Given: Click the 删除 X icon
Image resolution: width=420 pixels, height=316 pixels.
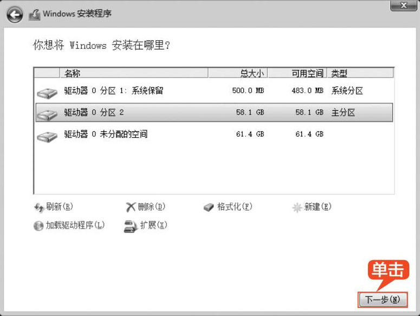Looking at the screenshot, I should point(131,207).
